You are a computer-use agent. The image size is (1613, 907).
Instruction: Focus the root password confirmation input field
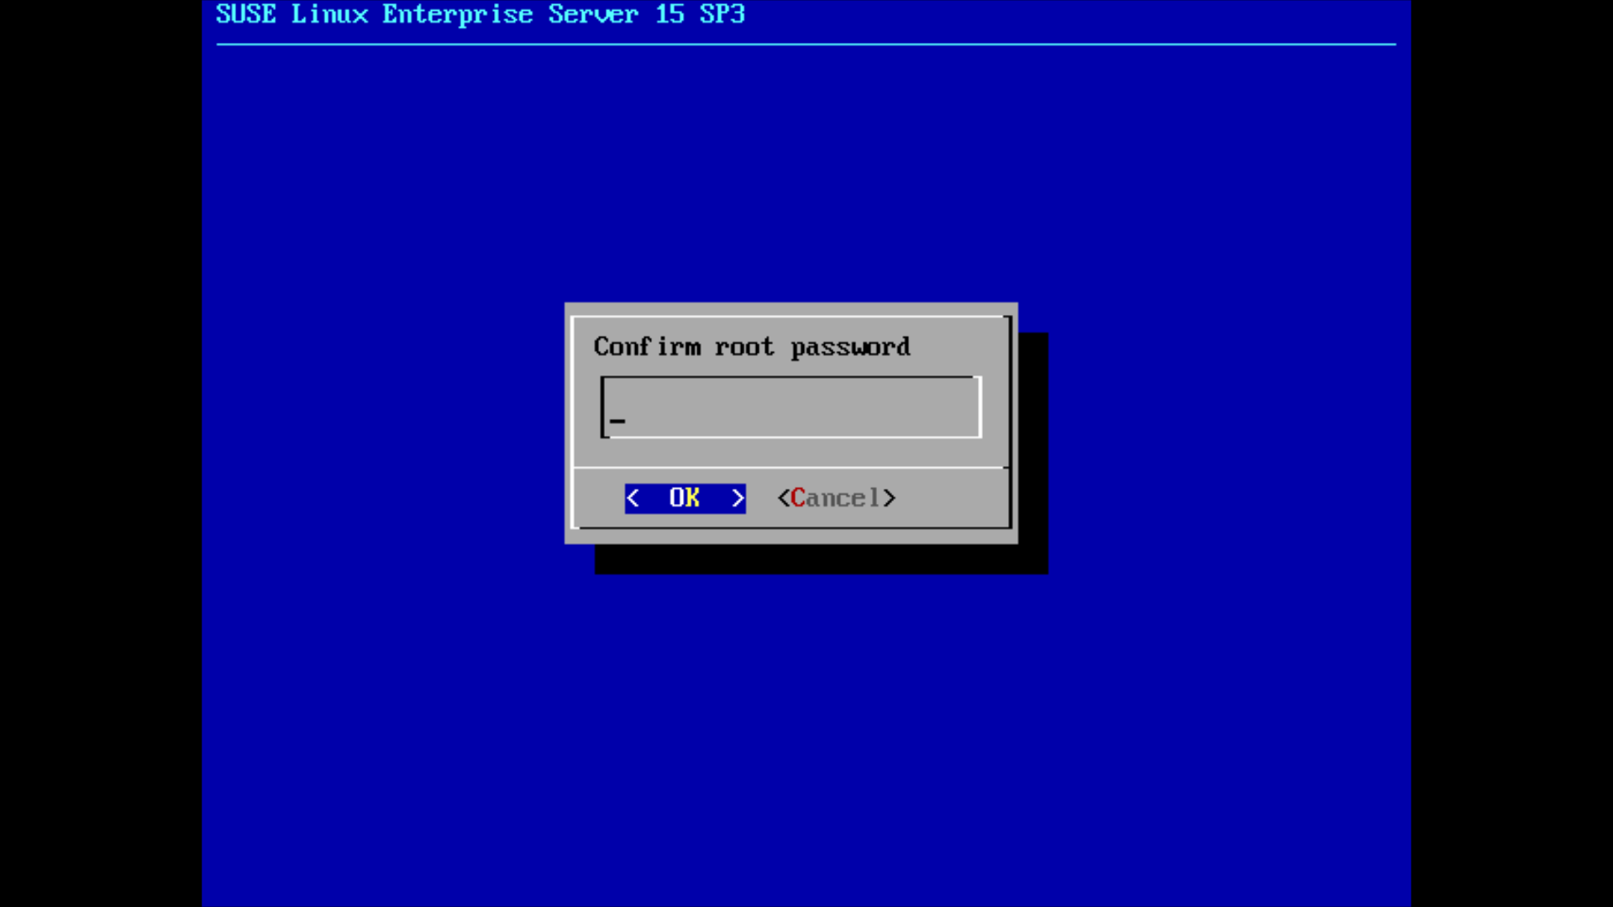pos(791,407)
